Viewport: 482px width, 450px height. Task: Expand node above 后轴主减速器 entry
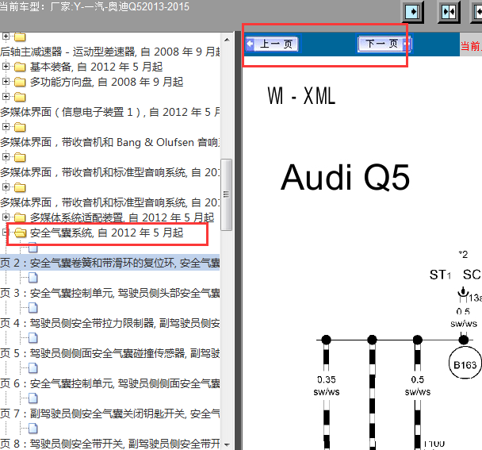pyautogui.click(x=6, y=36)
